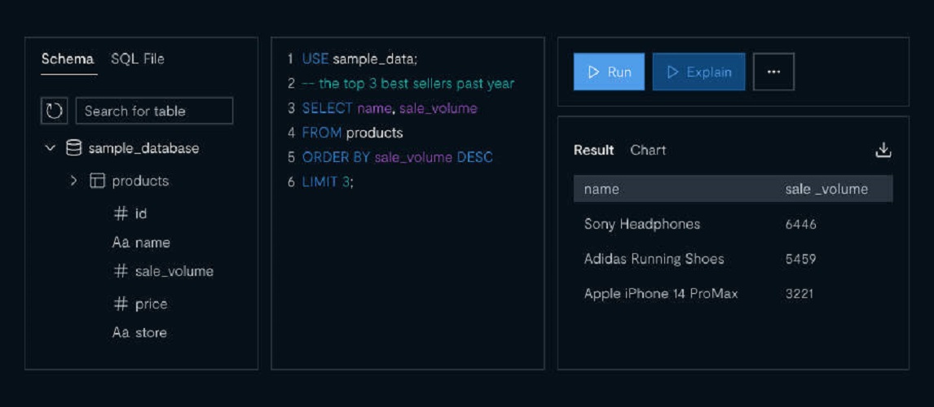The height and width of the screenshot is (407, 934).
Task: Collapse the sample_database tree node
Action: coord(51,148)
